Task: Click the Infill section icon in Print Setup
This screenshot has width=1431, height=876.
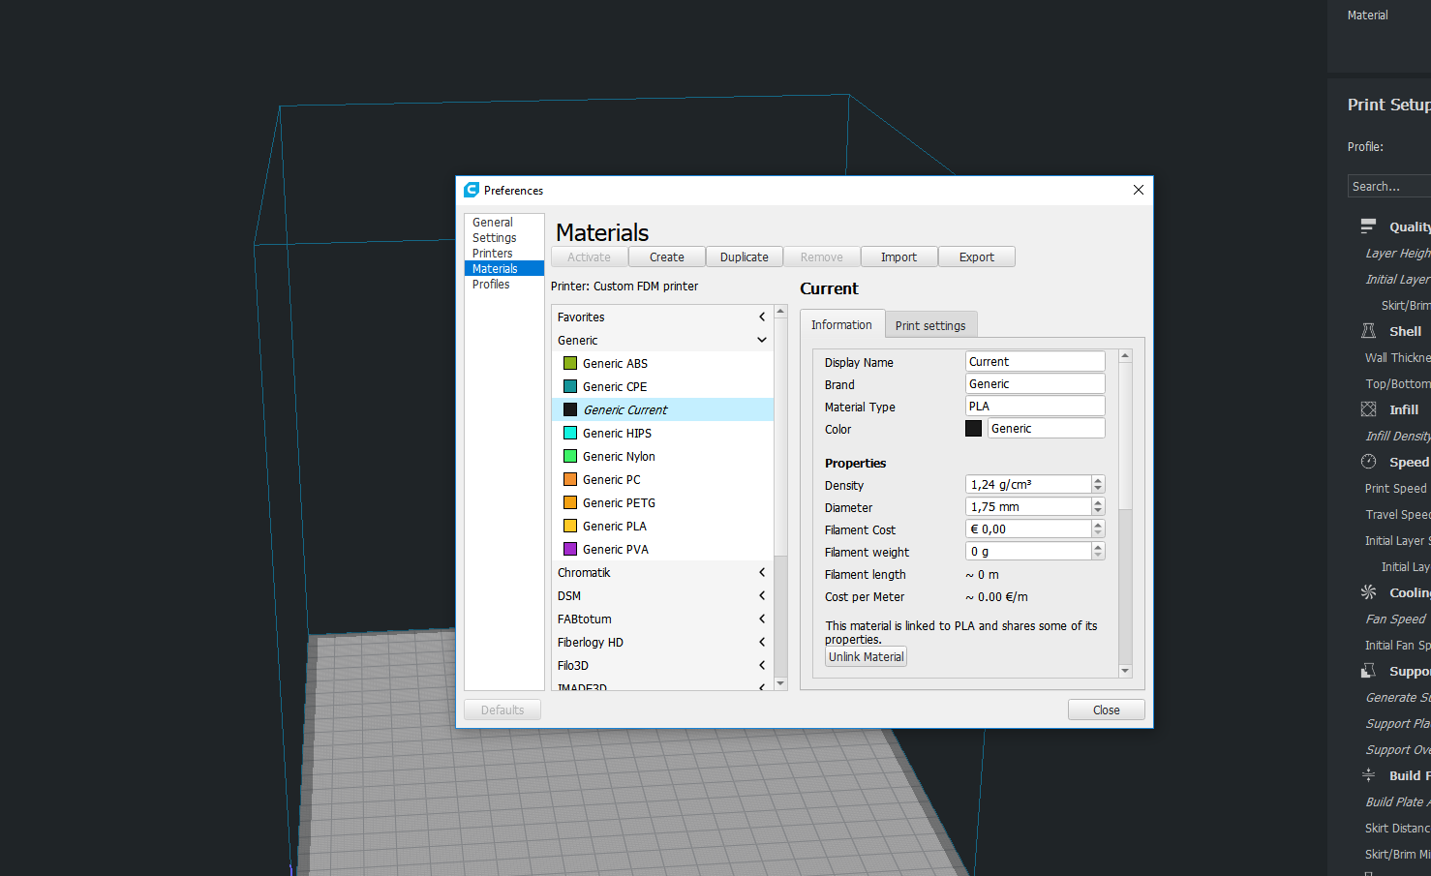Action: (x=1368, y=409)
